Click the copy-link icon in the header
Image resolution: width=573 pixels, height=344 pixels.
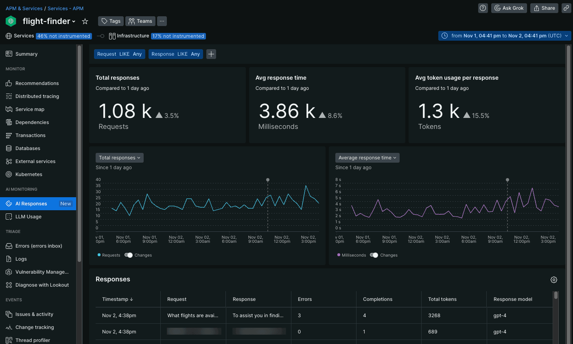566,8
